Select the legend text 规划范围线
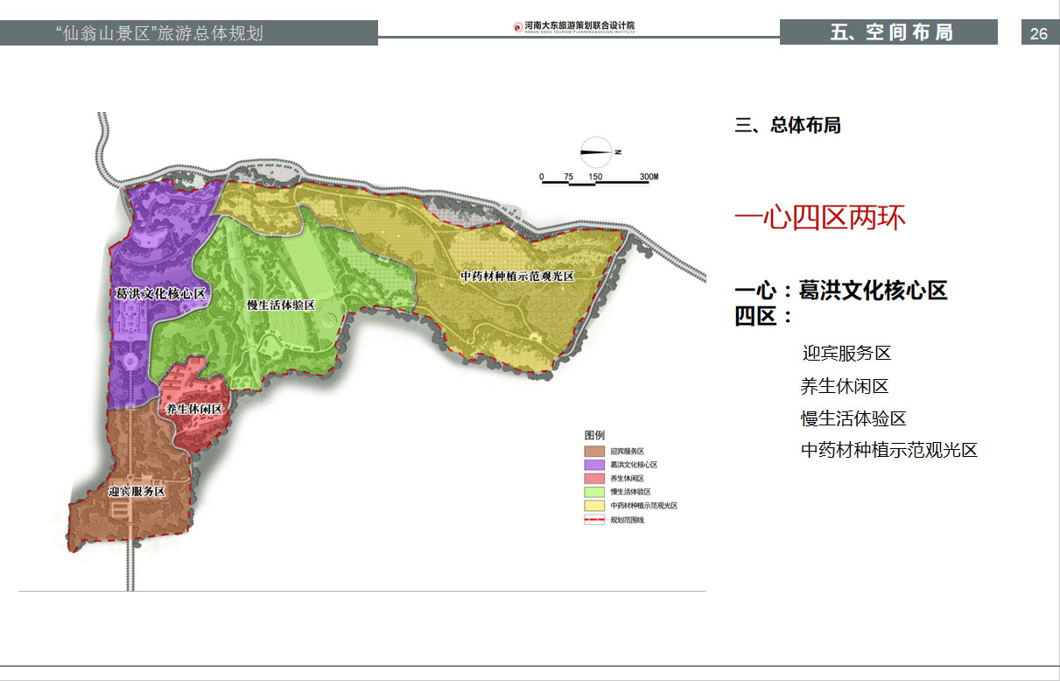Screen dimensions: 1060x681 tap(628, 520)
